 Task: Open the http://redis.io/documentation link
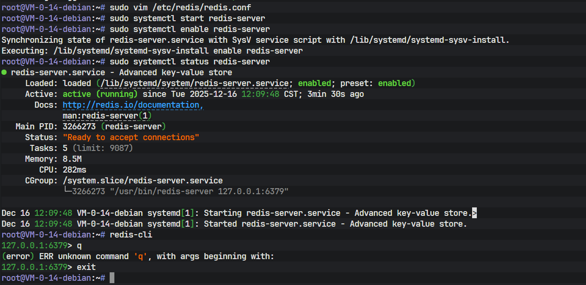[133, 105]
